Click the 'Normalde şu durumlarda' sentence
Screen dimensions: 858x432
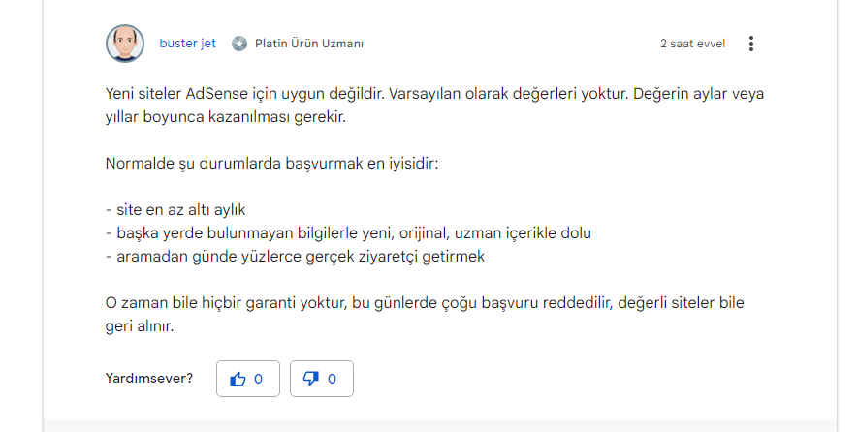point(272,164)
